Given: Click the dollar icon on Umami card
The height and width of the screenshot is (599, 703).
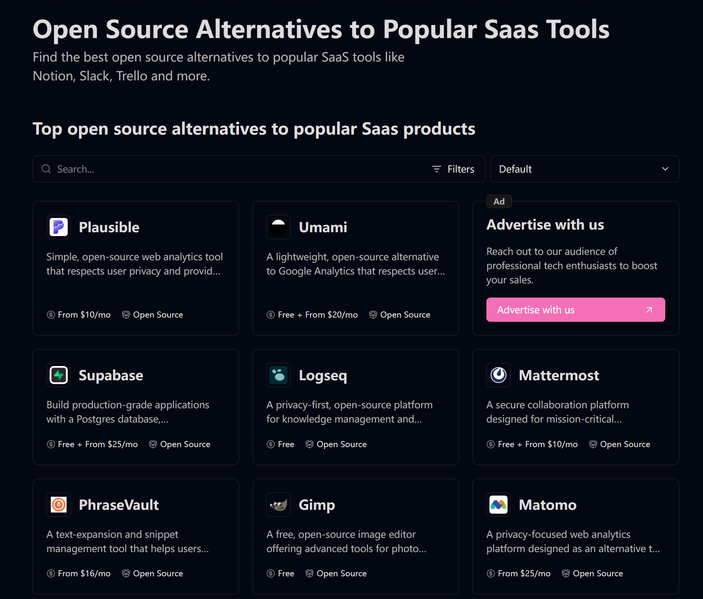Looking at the screenshot, I should [x=271, y=315].
